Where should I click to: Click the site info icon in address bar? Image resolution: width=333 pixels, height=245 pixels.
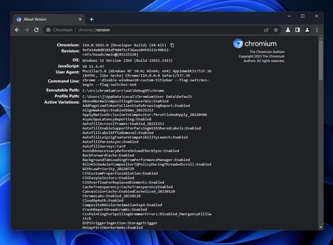(48, 30)
